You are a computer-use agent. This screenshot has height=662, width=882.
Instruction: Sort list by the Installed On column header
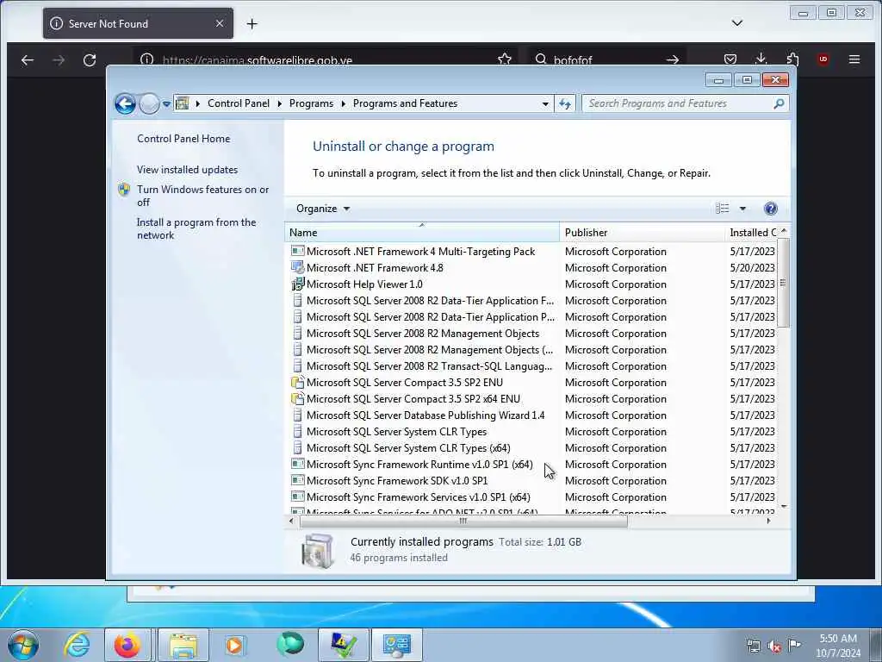750,233
